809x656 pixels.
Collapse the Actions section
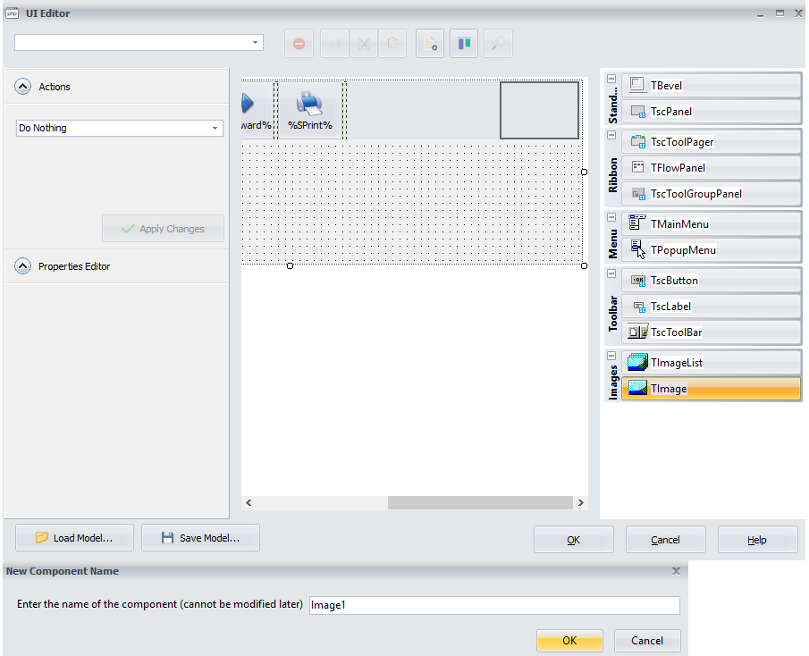click(x=23, y=87)
